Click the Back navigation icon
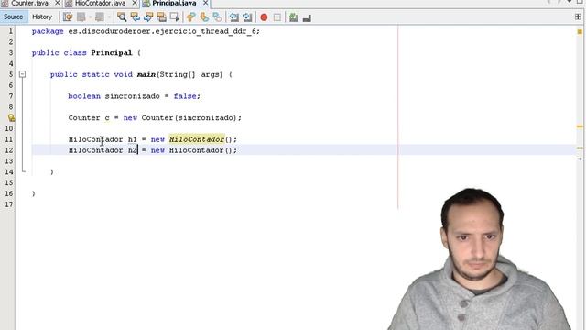Image resolution: width=586 pixels, height=330 pixels. click(81, 17)
